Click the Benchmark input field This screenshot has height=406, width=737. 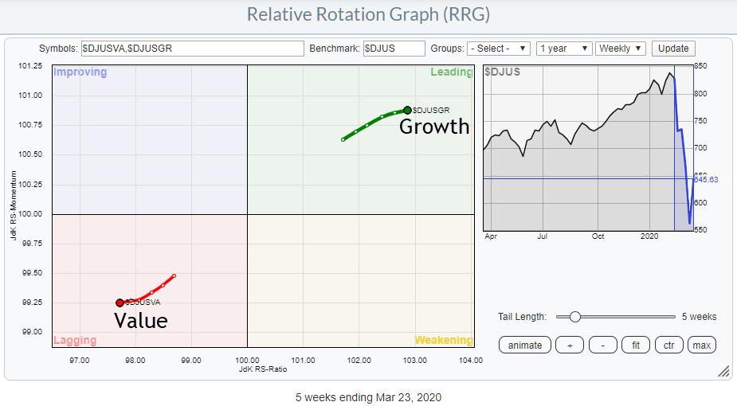pyautogui.click(x=394, y=49)
